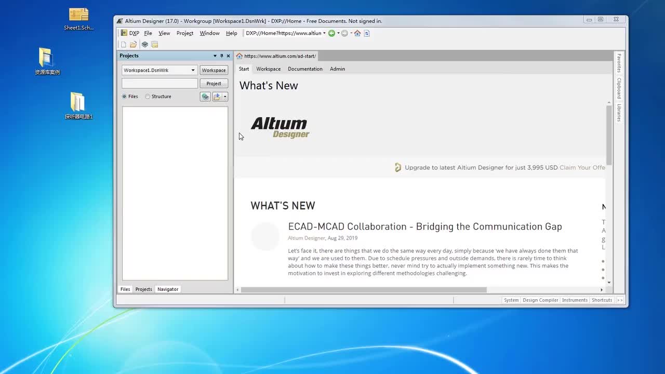The width and height of the screenshot is (665, 374).
Task: Expand the address bar history dropdown
Action: pyautogui.click(x=324, y=33)
